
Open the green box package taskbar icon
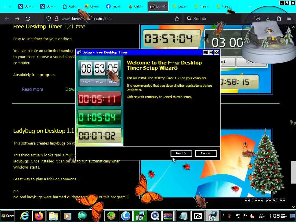[111, 216]
